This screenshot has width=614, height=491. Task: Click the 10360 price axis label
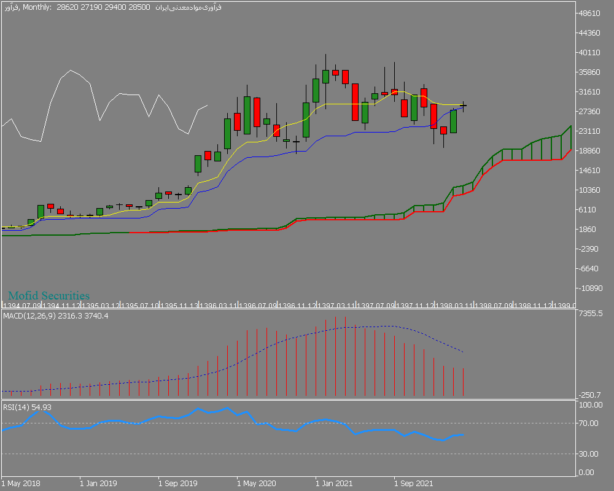coord(589,190)
